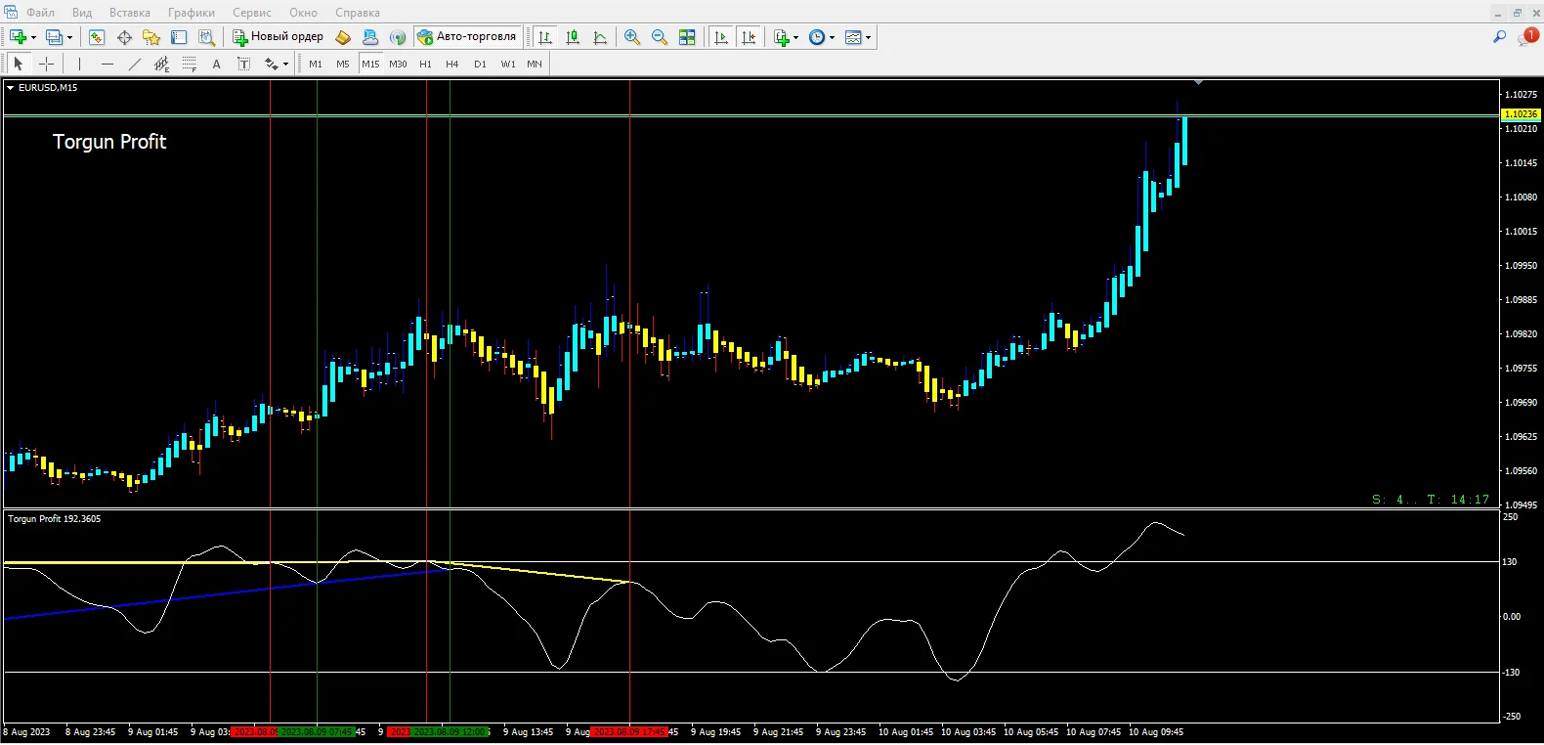Viewport: 1544px width, 745px height.
Task: Select the text 'A' tool
Action: pos(216,64)
